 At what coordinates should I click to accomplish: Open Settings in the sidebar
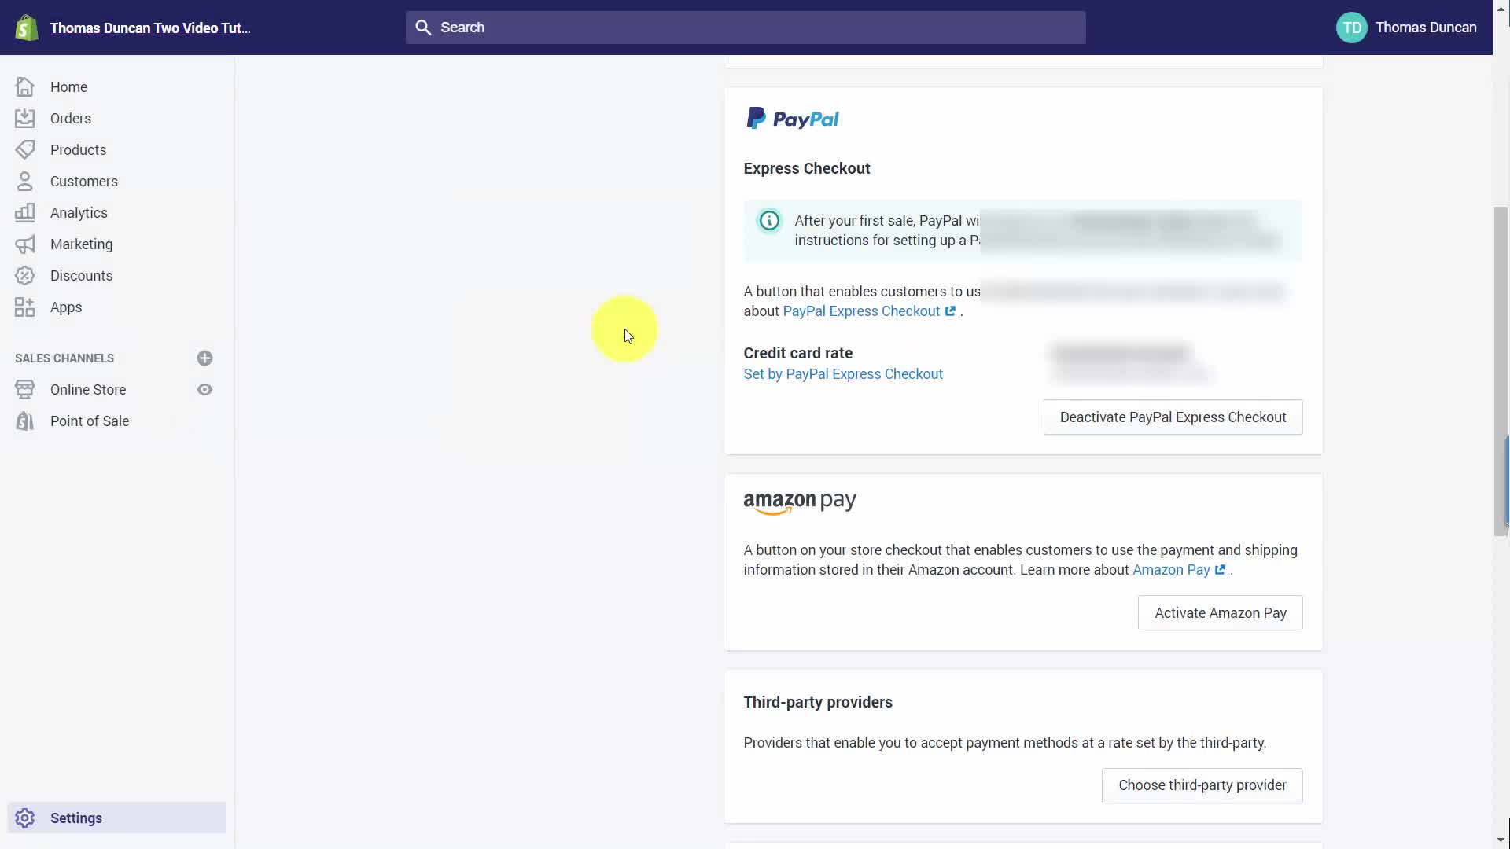[x=116, y=818]
